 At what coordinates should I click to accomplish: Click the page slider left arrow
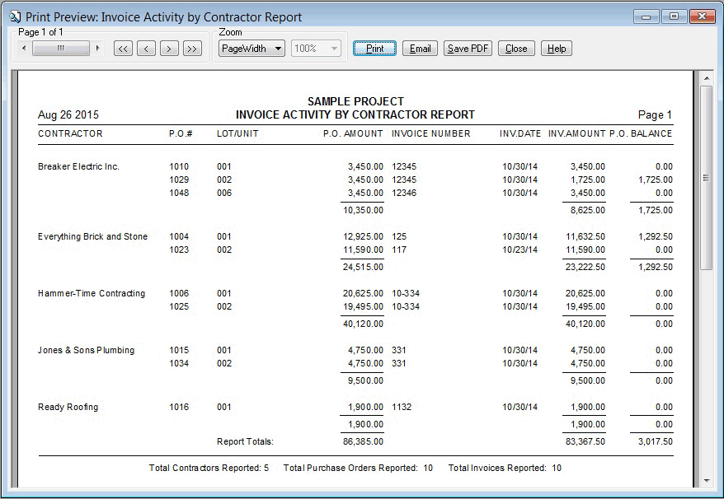click(24, 48)
